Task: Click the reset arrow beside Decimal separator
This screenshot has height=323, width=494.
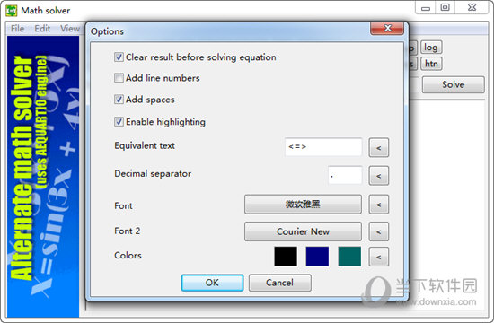Action: coord(379,176)
